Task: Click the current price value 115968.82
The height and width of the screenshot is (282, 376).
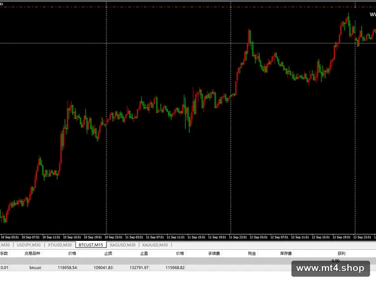Action: (x=175, y=267)
